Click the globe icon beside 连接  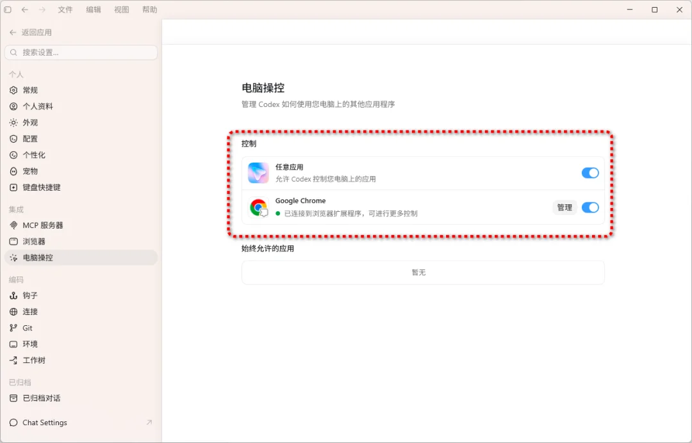(13, 312)
